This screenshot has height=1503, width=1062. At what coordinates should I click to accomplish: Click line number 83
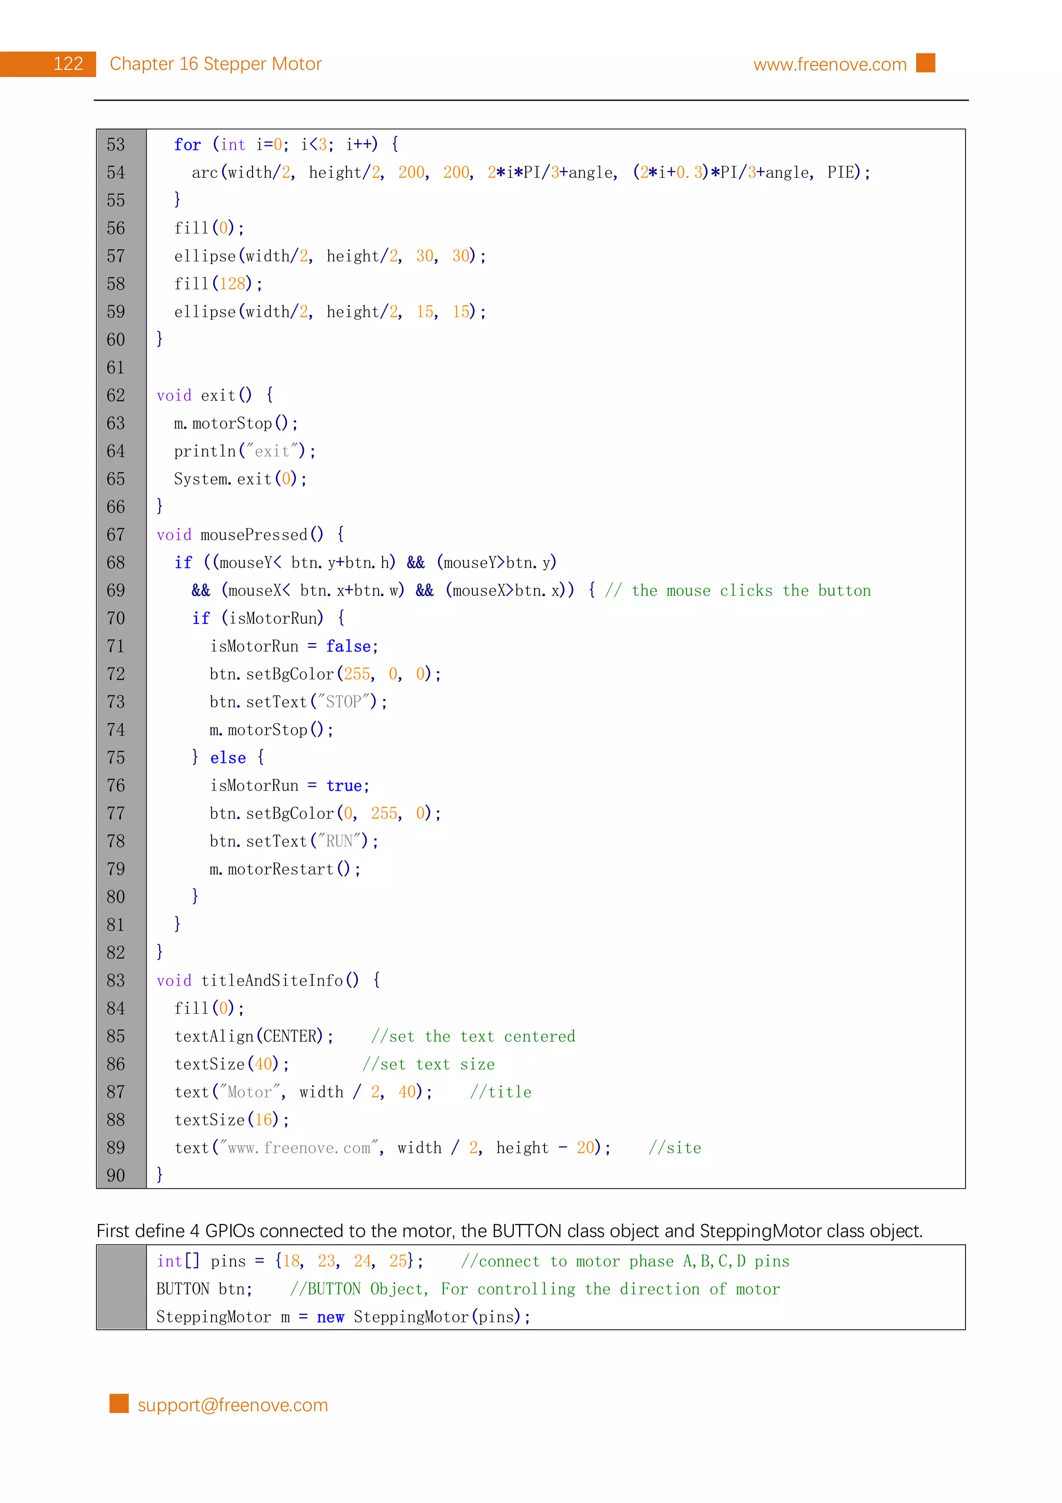(x=116, y=981)
